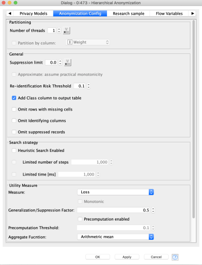Toggle Approximate: assume practical monotonicity checkbox

[14, 74]
